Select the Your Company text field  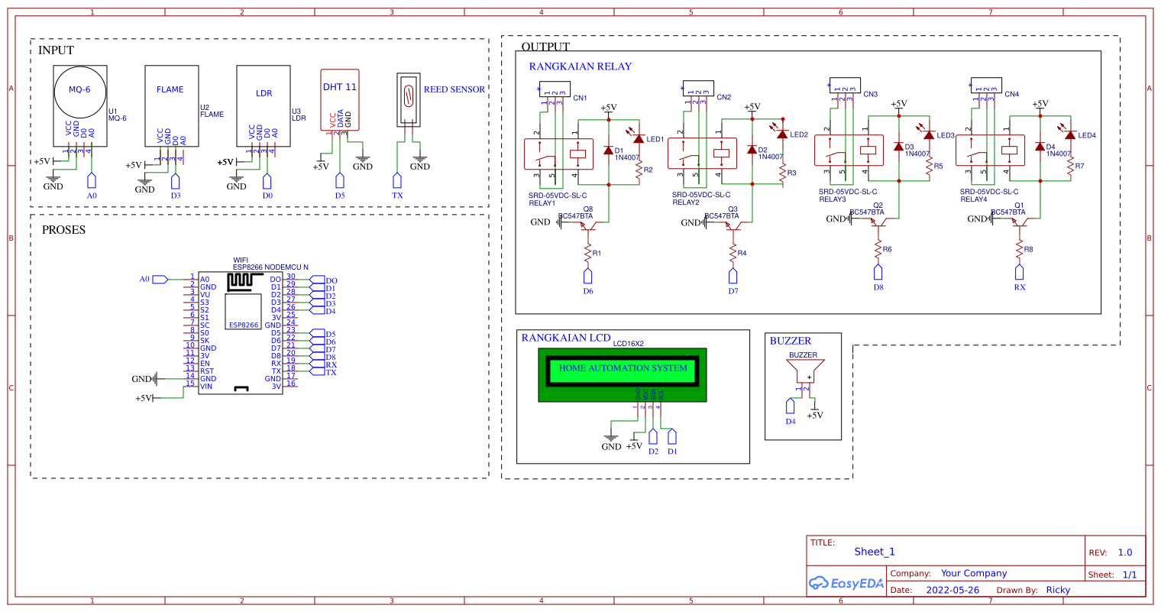(x=974, y=573)
